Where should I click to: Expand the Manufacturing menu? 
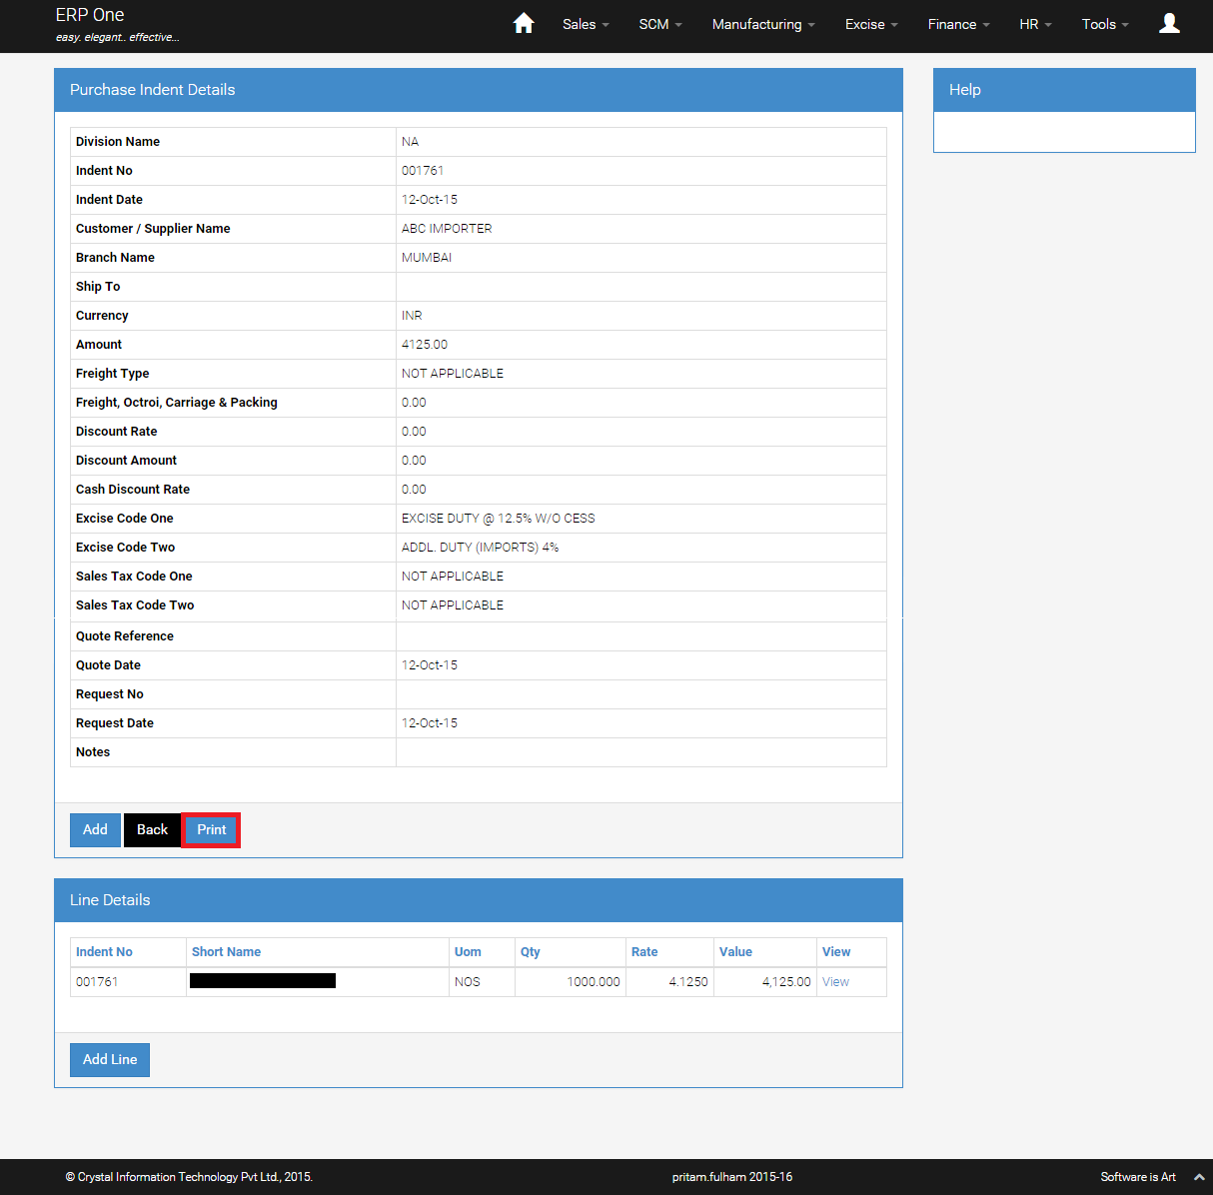(762, 24)
